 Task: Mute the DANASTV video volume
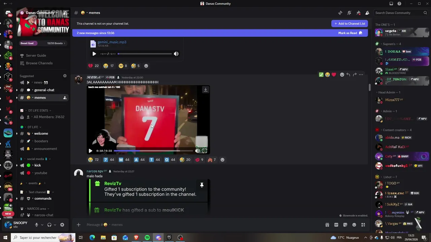[197, 151]
